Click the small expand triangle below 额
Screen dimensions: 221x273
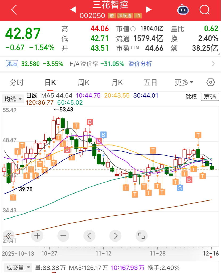[x=219, y=54]
